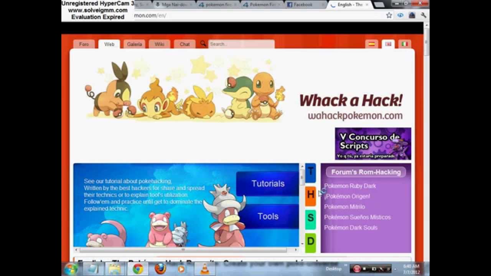Switch to second Pokemon Fire browser tab
Image resolution: width=491 pixels, height=276 pixels.
point(263,5)
